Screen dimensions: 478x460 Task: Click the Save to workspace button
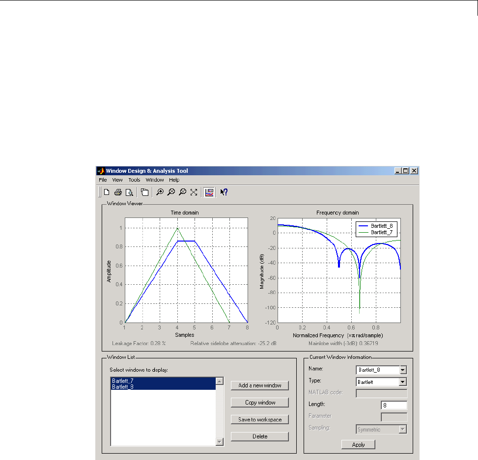pyautogui.click(x=260, y=419)
